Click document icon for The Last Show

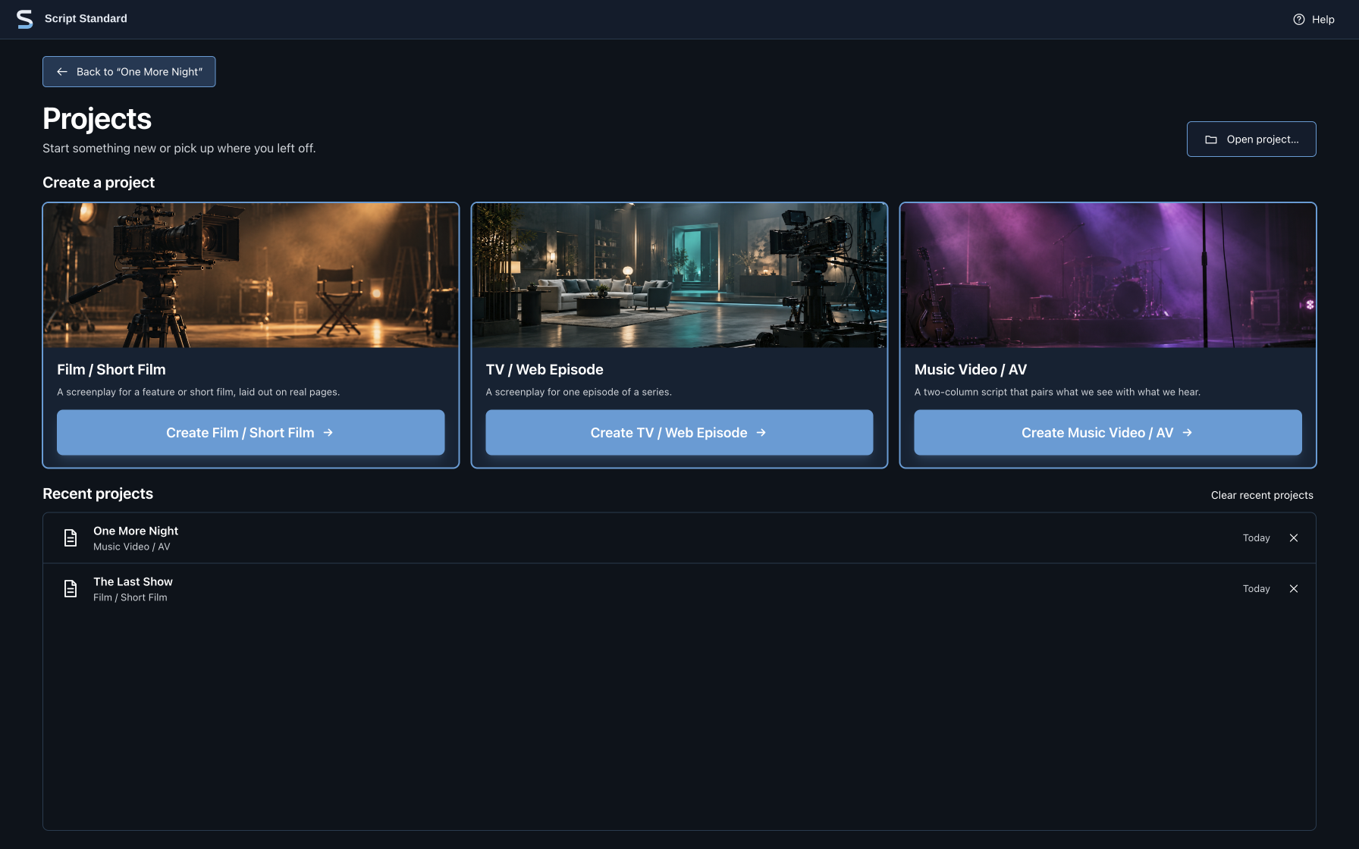(x=71, y=589)
